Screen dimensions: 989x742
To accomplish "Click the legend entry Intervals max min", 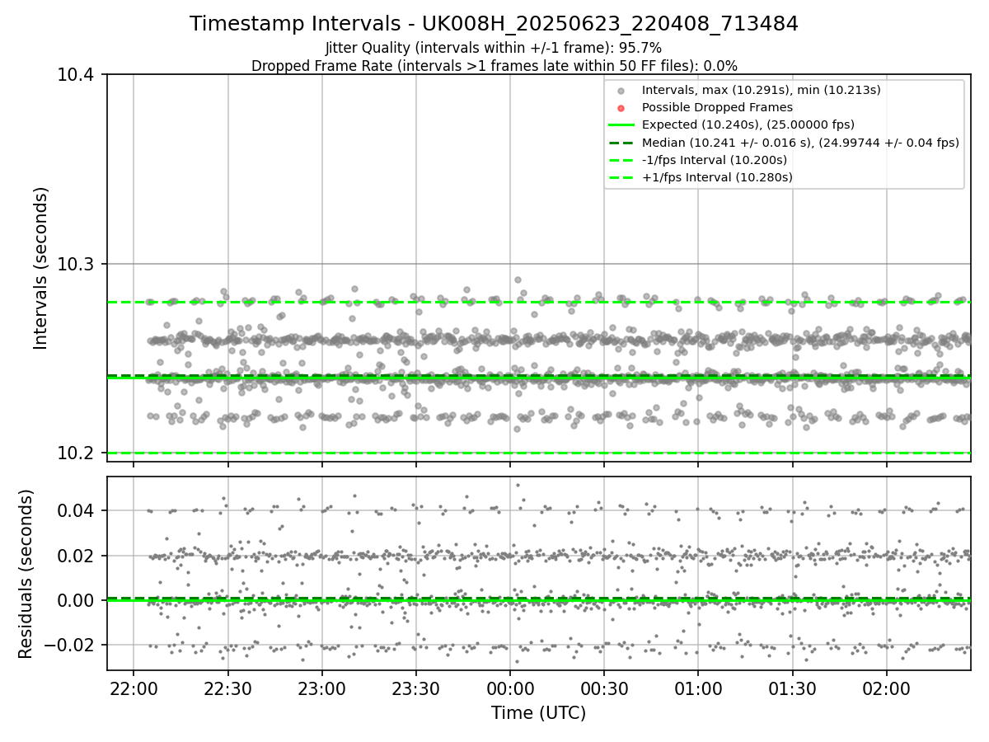I will 762,90.
